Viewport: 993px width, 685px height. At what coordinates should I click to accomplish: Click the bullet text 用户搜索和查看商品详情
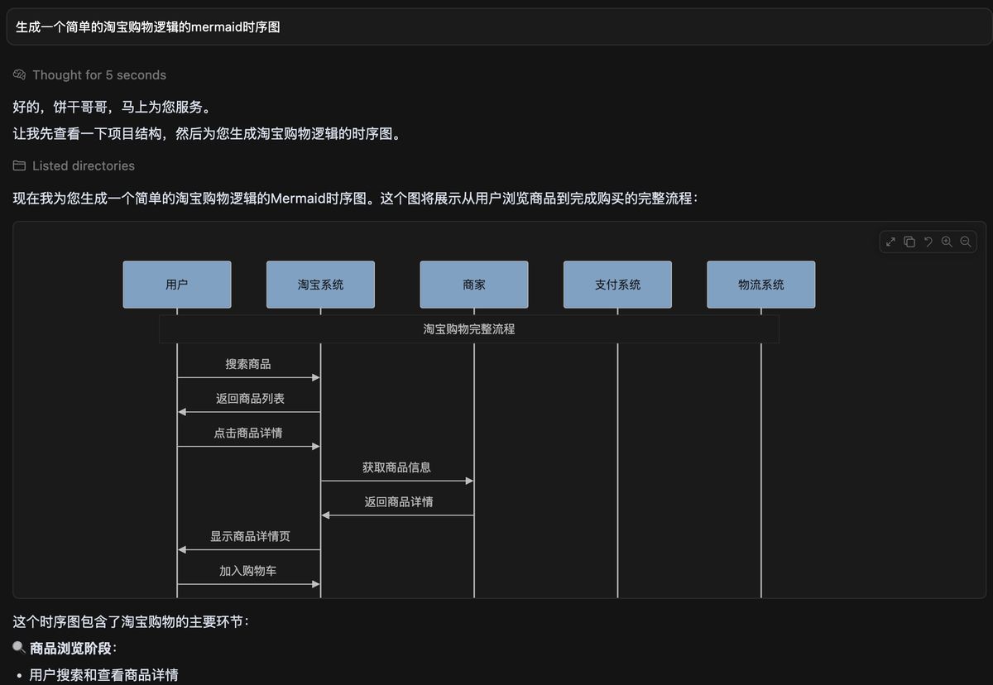103,674
